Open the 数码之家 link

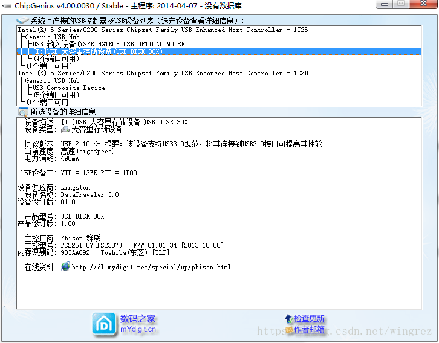tap(137, 319)
